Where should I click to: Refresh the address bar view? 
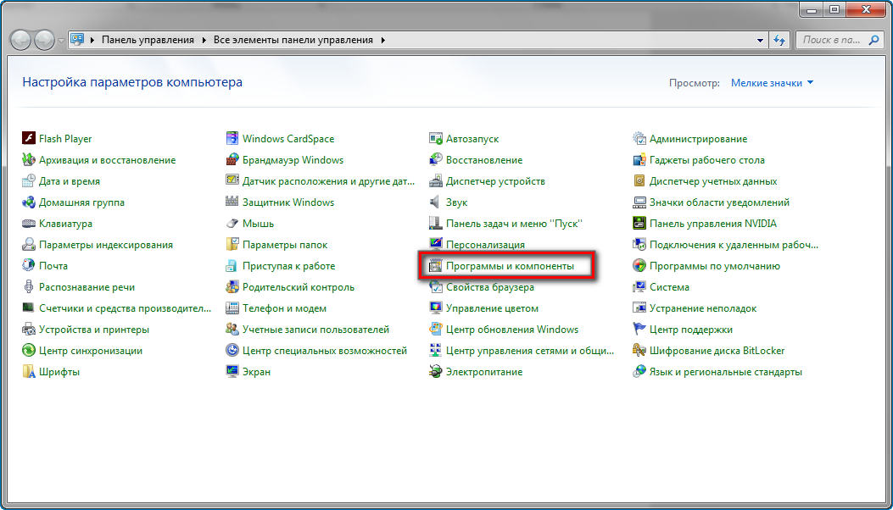(x=779, y=41)
